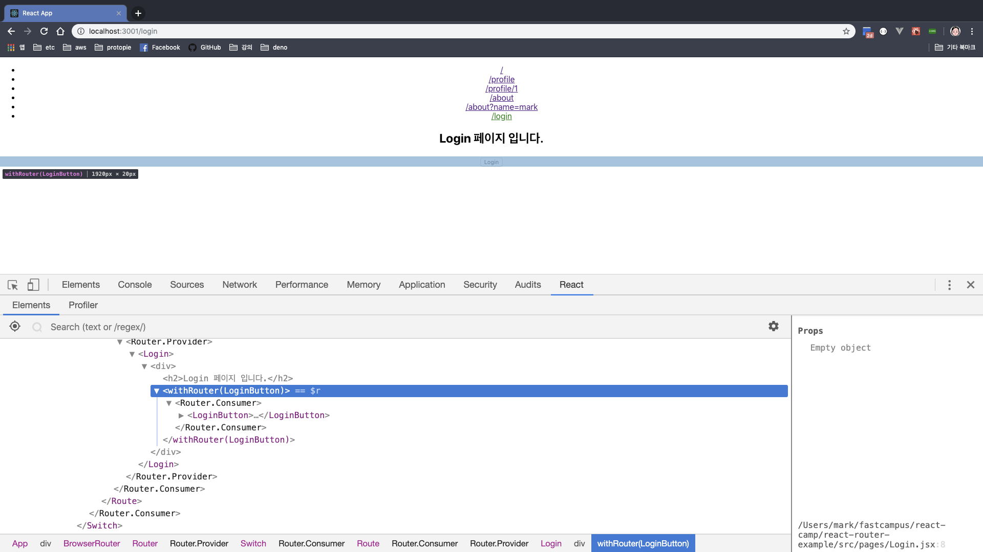Toggle the device toolbar icon
This screenshot has width=983, height=552.
[33, 285]
